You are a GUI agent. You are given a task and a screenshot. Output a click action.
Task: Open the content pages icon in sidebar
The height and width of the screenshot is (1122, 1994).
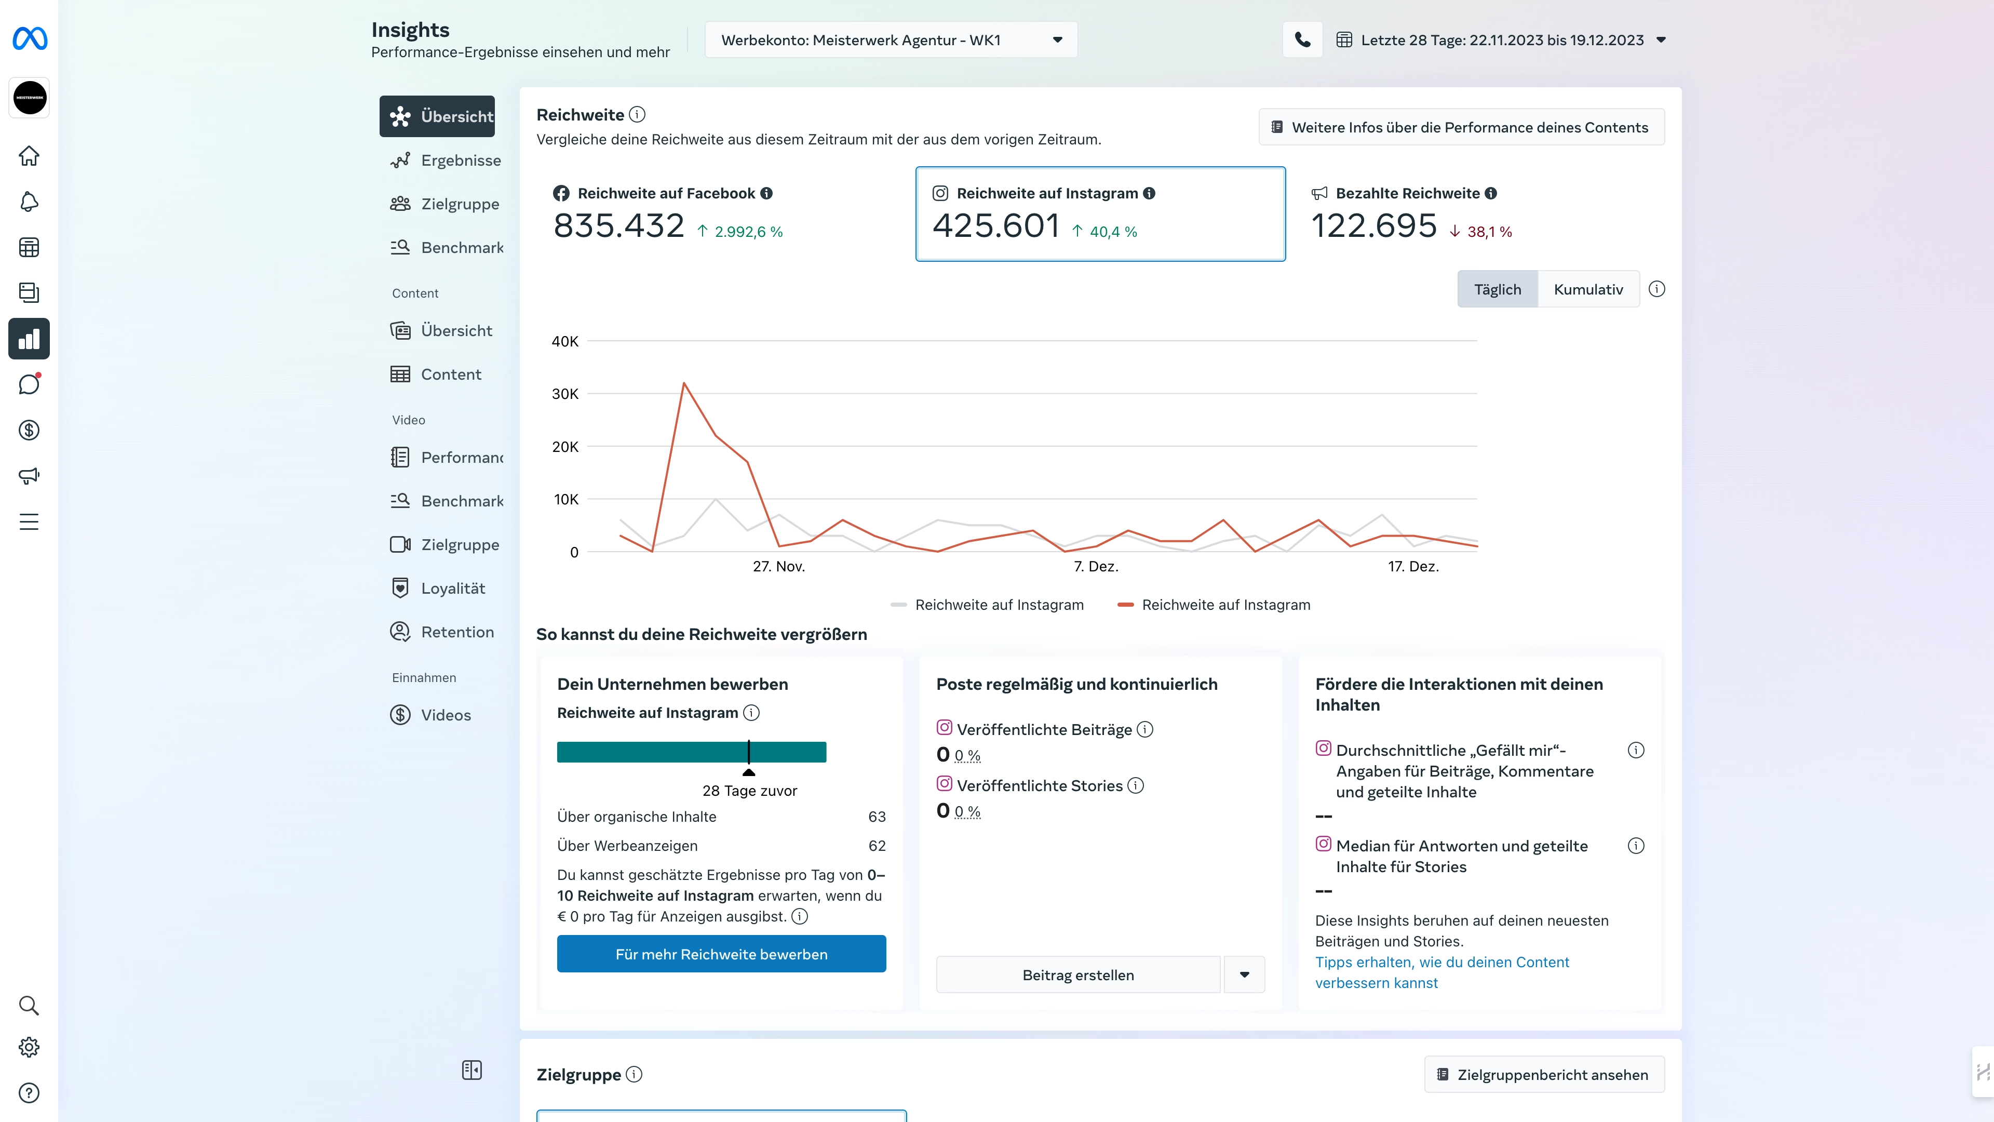click(x=30, y=292)
